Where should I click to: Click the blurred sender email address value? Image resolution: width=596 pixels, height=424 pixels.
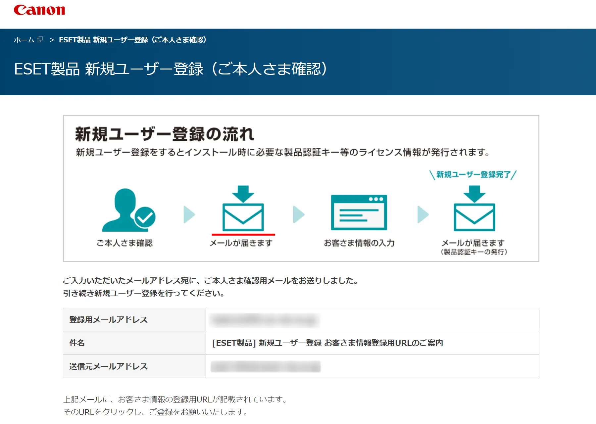coord(266,366)
